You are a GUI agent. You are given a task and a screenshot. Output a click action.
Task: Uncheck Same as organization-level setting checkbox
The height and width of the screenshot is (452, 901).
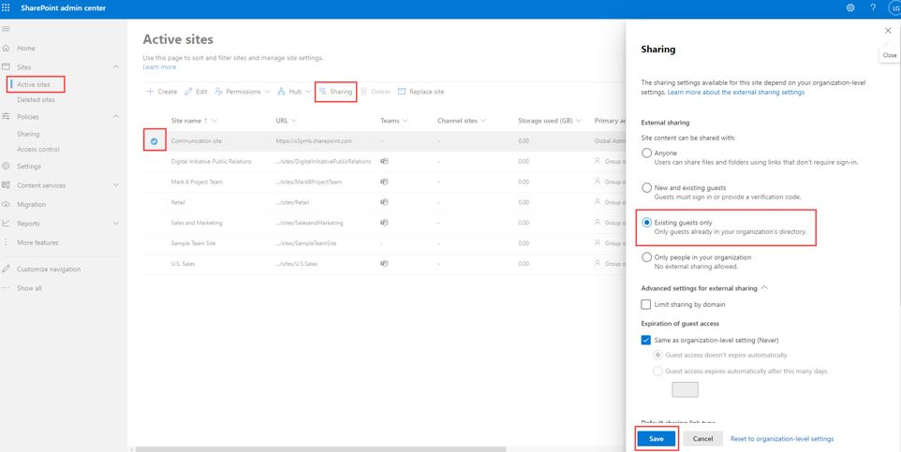tap(646, 340)
